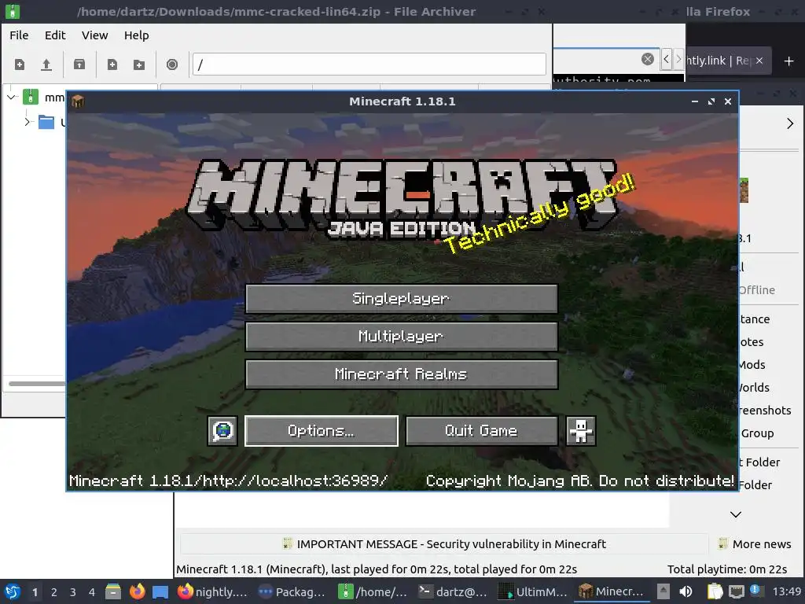The height and width of the screenshot is (604, 805).
Task: Open update notification tray icon
Action: [755, 591]
